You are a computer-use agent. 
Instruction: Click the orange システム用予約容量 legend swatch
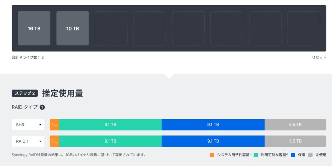click(x=212, y=155)
